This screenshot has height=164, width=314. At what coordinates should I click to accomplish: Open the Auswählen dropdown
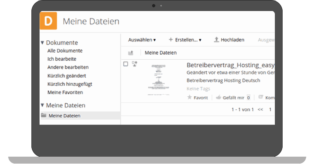pos(142,40)
